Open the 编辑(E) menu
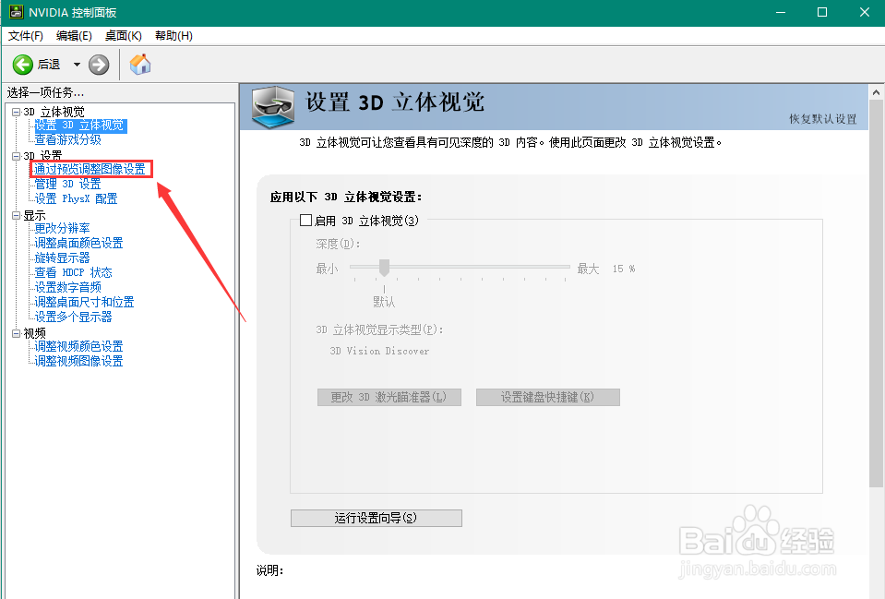This screenshot has width=885, height=599. 74,36
